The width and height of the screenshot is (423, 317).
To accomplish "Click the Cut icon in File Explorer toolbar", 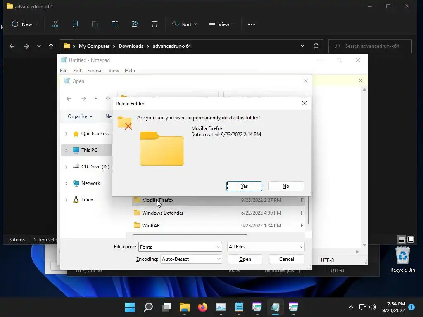I will pyautogui.click(x=55, y=24).
